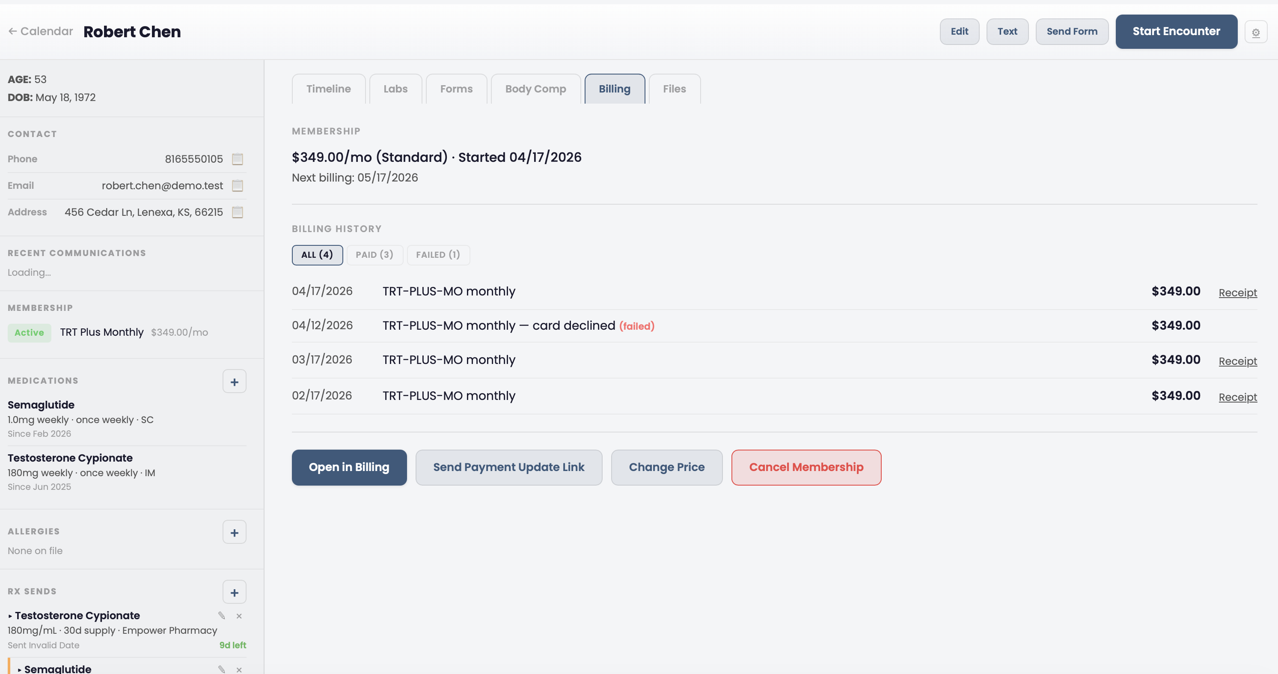Expand the Testosterone Cypionate Rx details
This screenshot has height=674, width=1278.
(10, 615)
